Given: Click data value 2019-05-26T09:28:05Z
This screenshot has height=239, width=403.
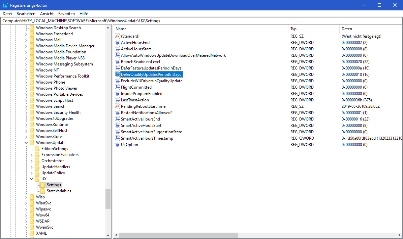Looking at the screenshot, I should pos(361,106).
